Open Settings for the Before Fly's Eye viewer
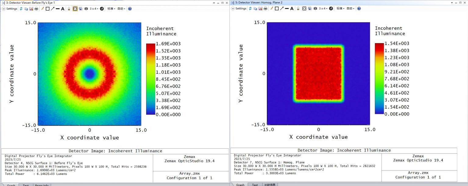The width and height of the screenshot is (468, 186). pyautogui.click(x=10, y=9)
